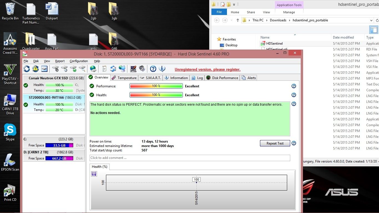Click the 'Click to add comment' field
The height and width of the screenshot is (213, 379).
(190, 158)
